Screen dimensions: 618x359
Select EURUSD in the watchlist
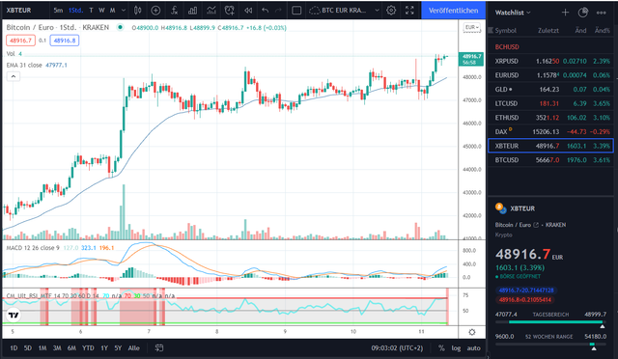550,75
